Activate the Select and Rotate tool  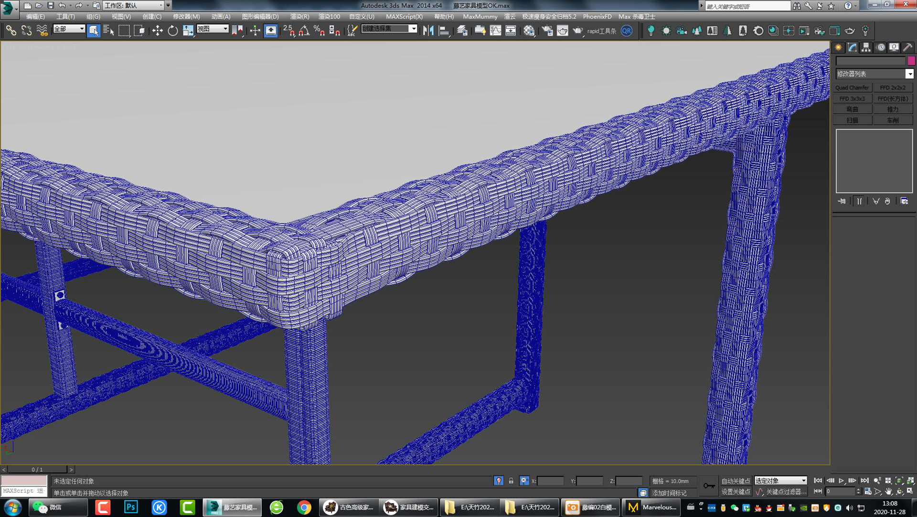[172, 31]
